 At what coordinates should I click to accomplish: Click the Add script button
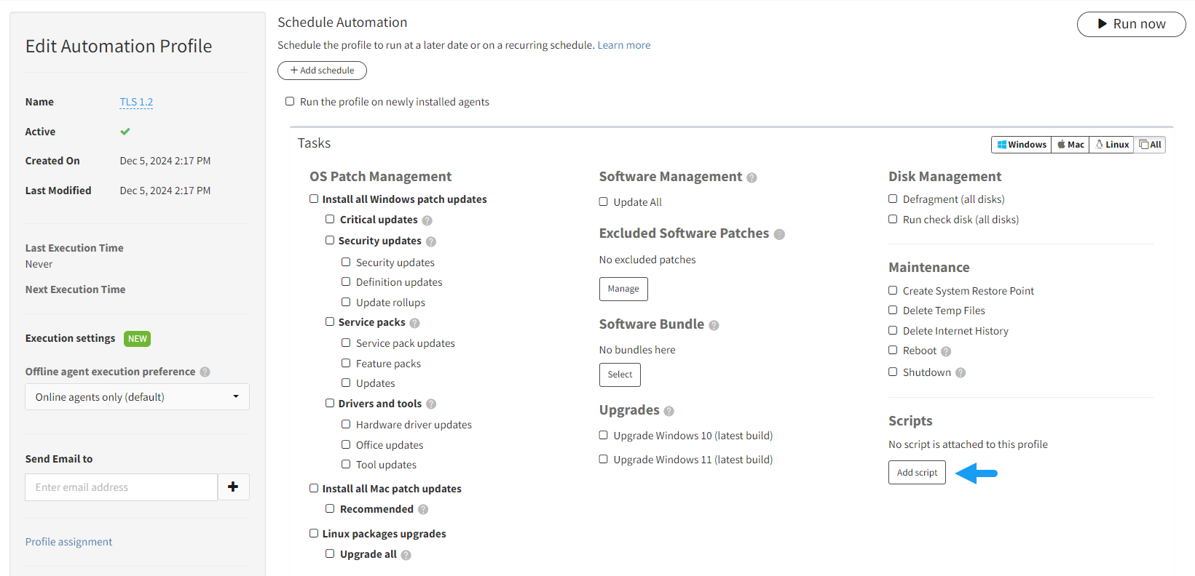click(917, 473)
